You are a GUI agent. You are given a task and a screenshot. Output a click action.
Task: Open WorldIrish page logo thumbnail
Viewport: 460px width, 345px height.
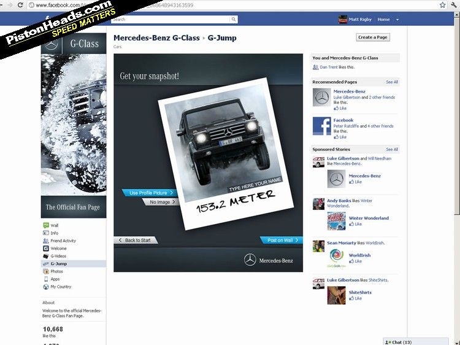[x=336, y=258]
